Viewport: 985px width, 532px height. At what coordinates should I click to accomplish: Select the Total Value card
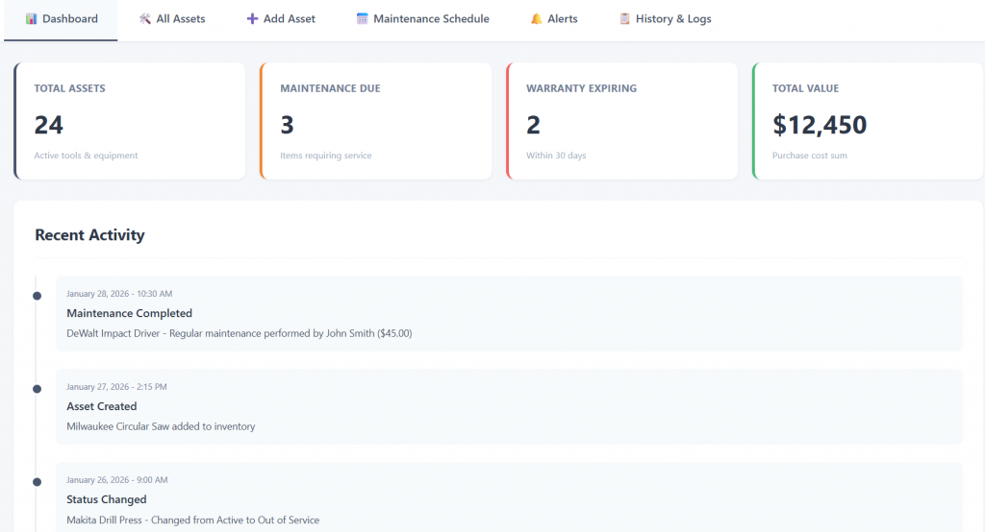point(868,121)
